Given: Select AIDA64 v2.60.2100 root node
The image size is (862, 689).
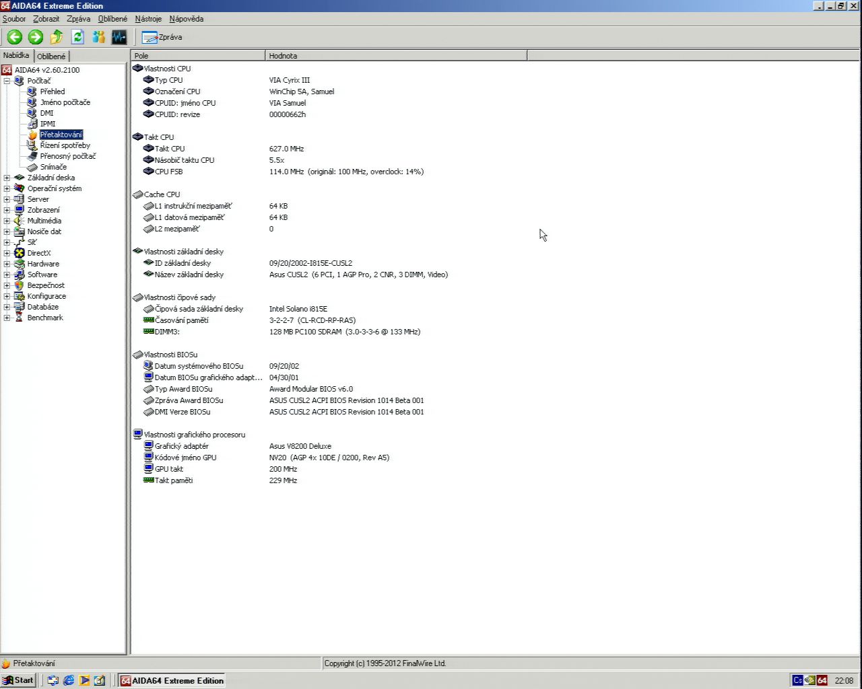Looking at the screenshot, I should [47, 70].
